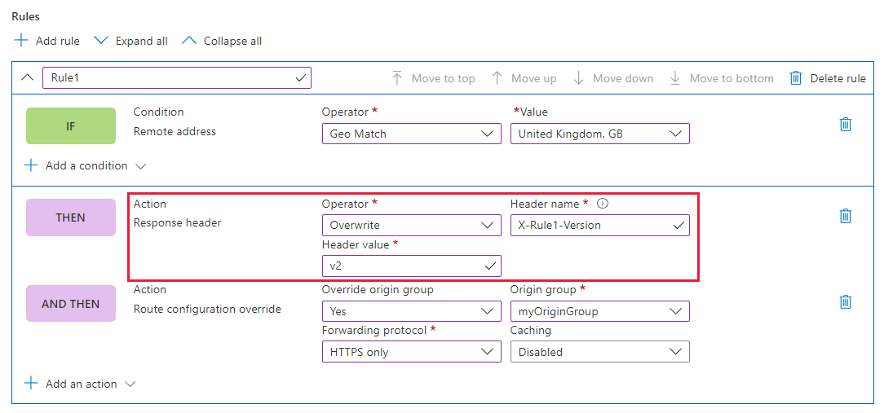Click Move to bottom
884x413 pixels.
pos(721,78)
